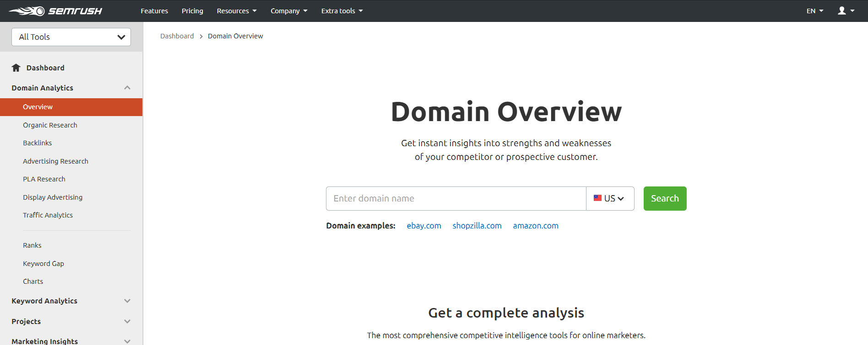Open Backlinks report
Viewport: 868px width, 345px height.
(x=38, y=143)
